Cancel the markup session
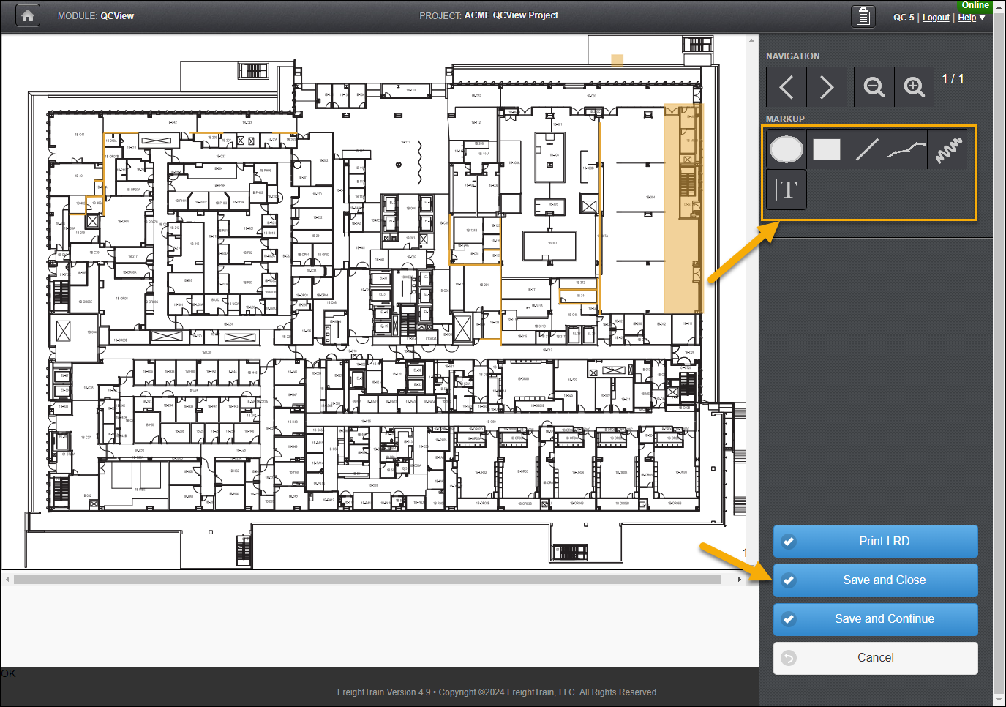 876,658
